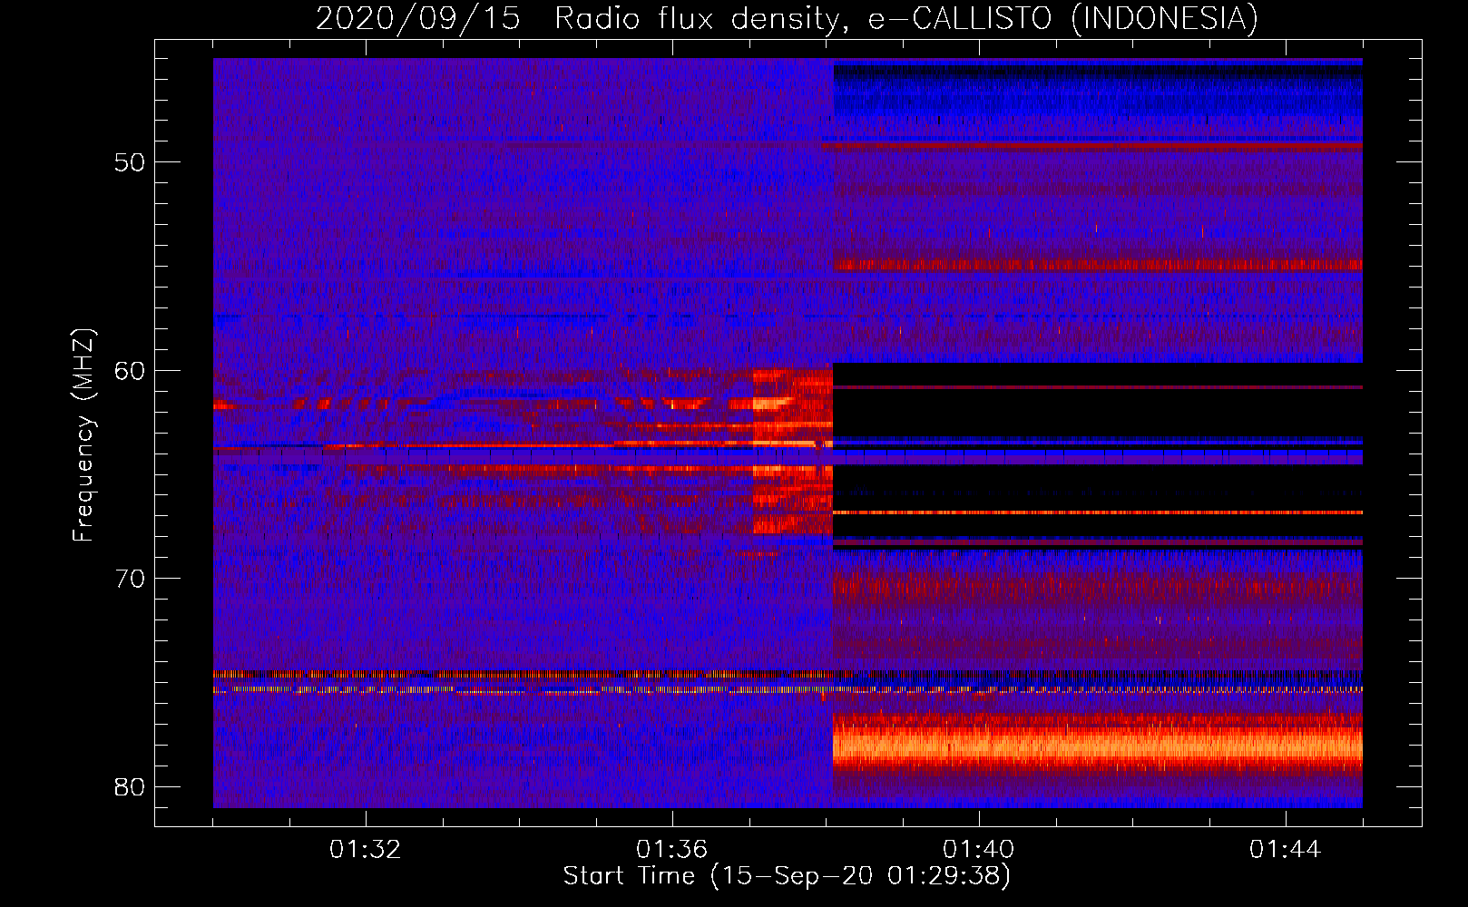Viewport: 1468px width, 907px height.
Task: Click the 01:32 time tick label
Action: [366, 850]
